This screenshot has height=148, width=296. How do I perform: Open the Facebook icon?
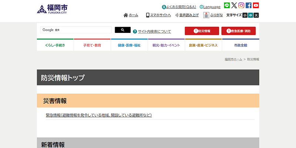tap(248, 5)
